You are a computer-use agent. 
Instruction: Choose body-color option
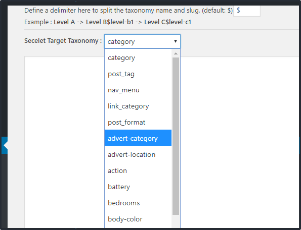[x=138, y=219]
